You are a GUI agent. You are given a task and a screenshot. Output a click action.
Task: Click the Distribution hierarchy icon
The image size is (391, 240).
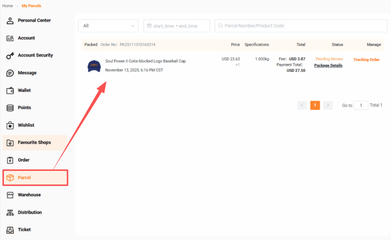coord(10,213)
